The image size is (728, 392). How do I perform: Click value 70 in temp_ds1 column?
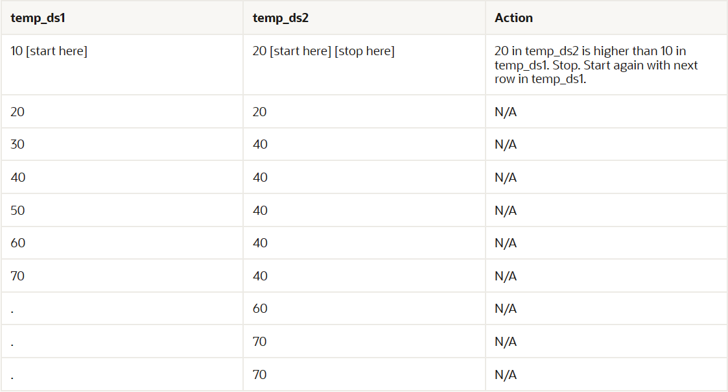tap(18, 276)
